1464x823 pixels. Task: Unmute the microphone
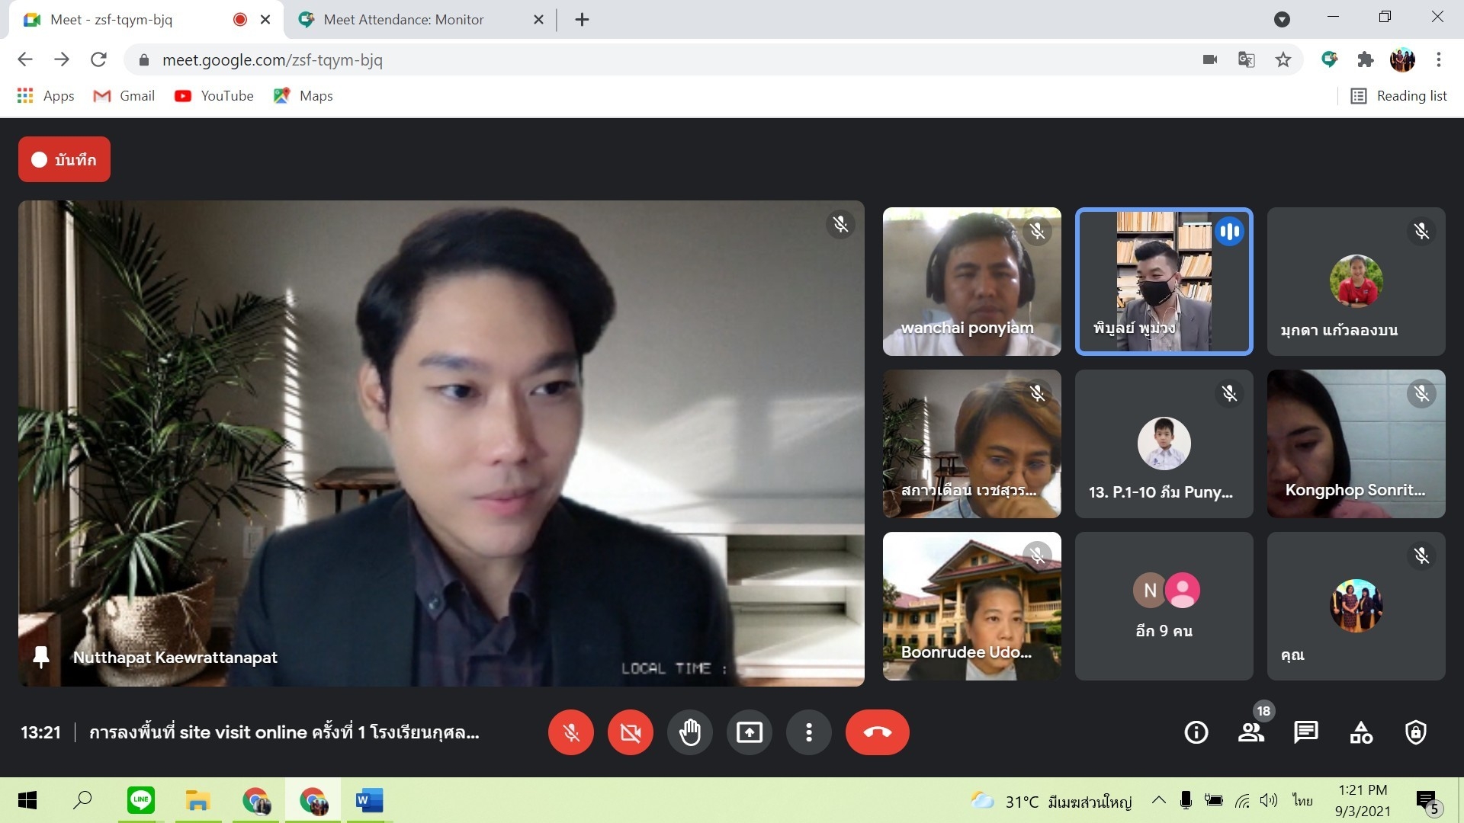[570, 732]
